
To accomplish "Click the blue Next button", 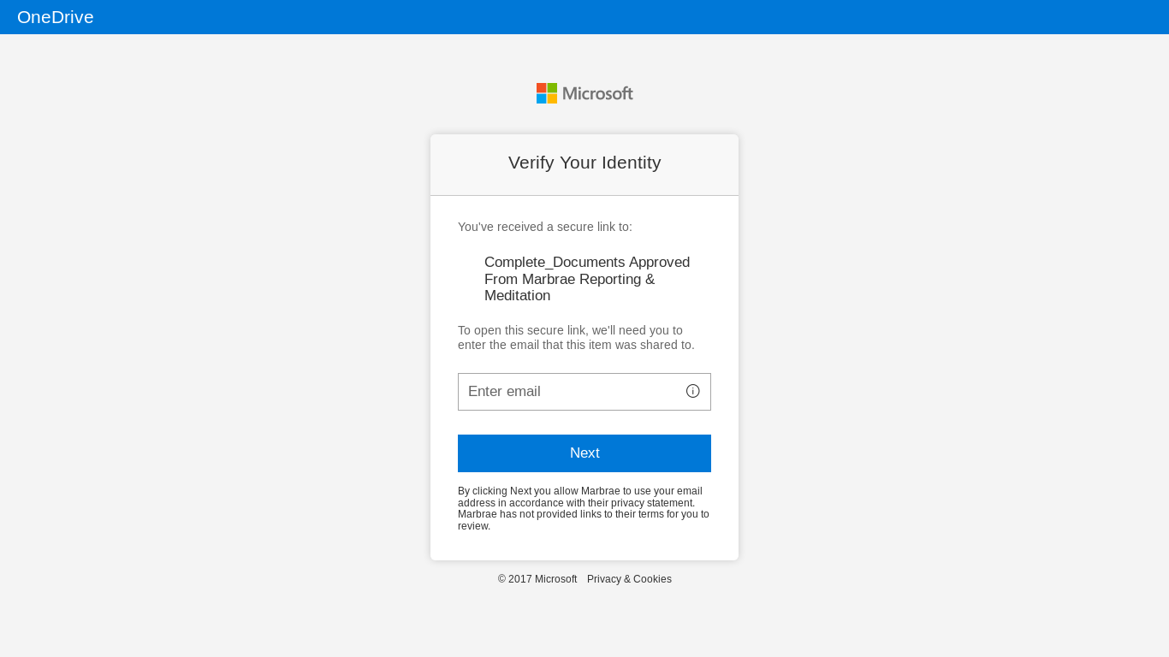I will (x=584, y=453).
